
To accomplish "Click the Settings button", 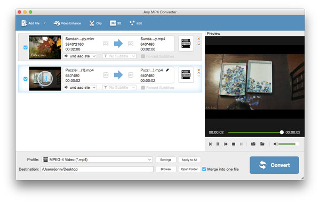I will click(165, 159).
